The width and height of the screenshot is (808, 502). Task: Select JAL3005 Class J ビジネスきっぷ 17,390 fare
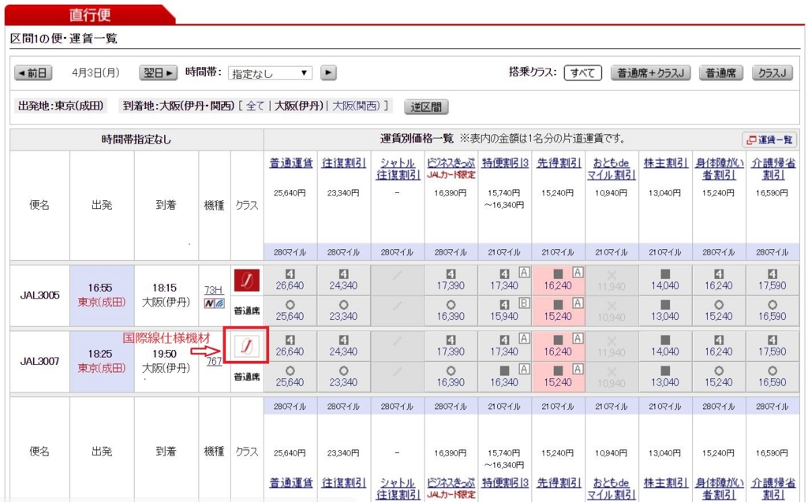click(451, 280)
